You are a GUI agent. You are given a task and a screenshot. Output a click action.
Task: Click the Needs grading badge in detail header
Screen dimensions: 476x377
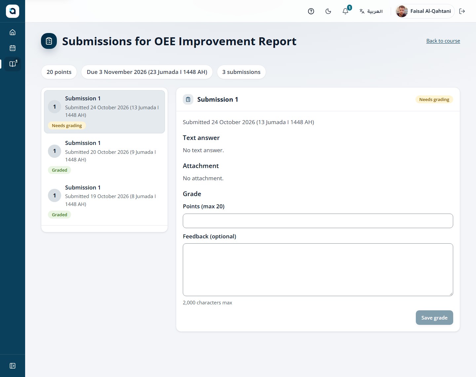434,99
